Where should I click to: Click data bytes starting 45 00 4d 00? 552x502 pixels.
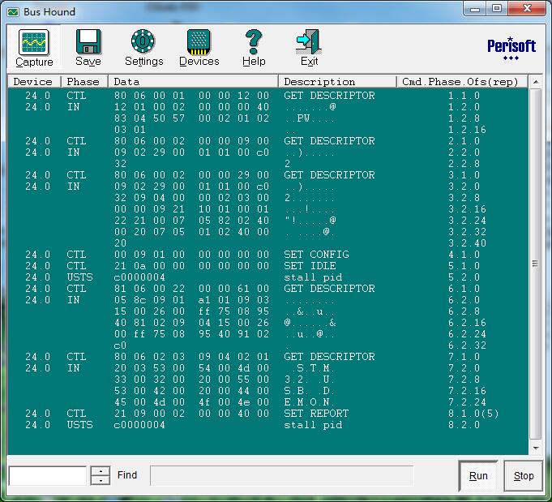click(191, 402)
